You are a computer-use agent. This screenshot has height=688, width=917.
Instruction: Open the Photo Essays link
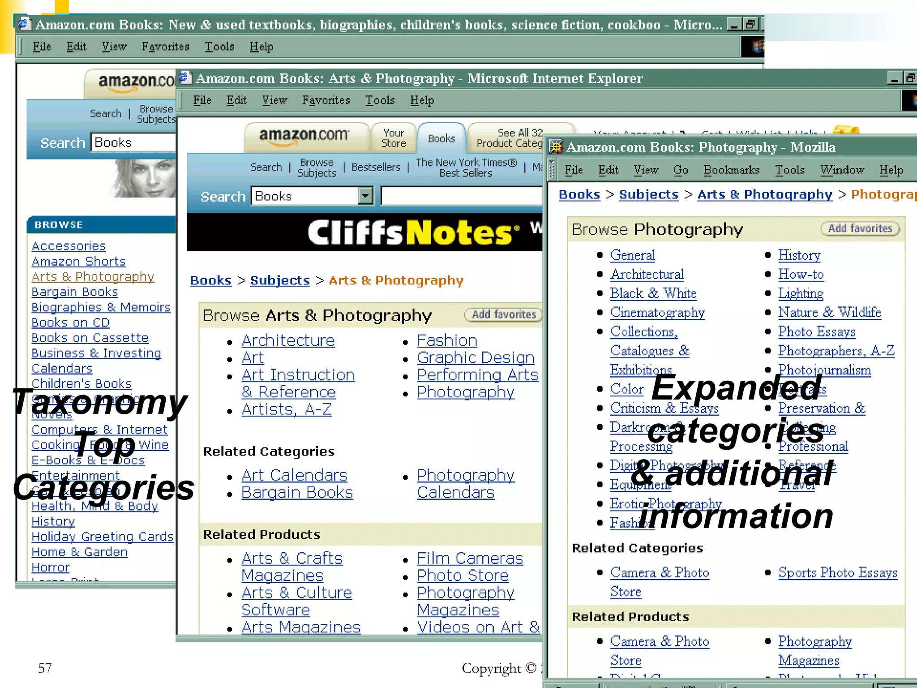pos(817,331)
